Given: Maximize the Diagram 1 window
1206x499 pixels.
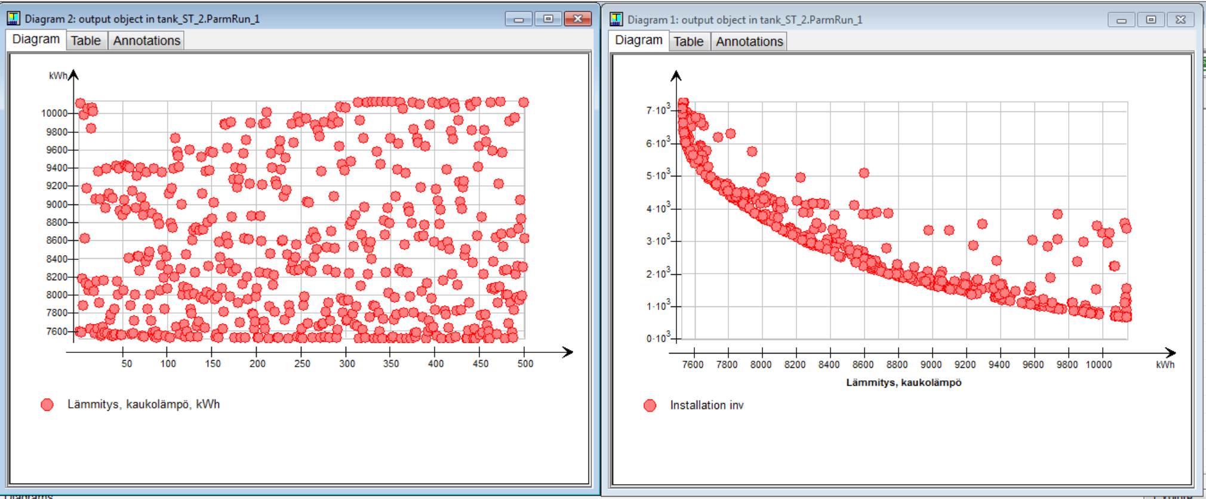Looking at the screenshot, I should [x=1150, y=20].
